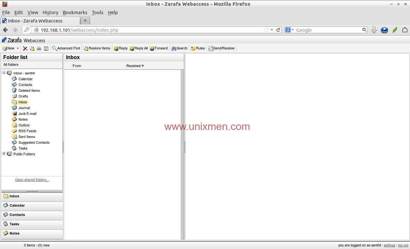Click the Deleted Items folder icon
Viewport: 410px width, 249px height.
pyautogui.click(x=14, y=90)
